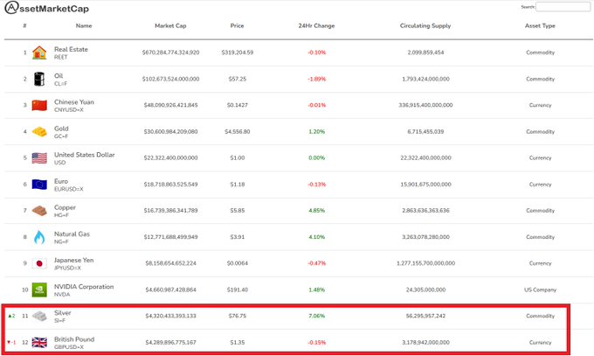Click Chinese Yuan price $0.1427
This screenshot has height=356, width=594.
pos(238,105)
